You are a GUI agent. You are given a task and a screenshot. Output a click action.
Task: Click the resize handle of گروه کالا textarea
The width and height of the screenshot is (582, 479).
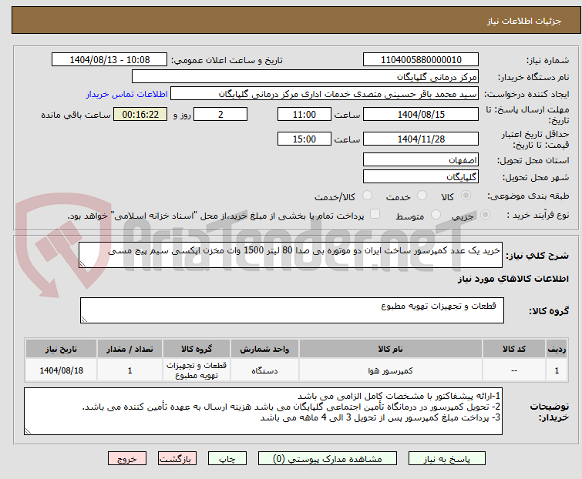click(x=84, y=320)
